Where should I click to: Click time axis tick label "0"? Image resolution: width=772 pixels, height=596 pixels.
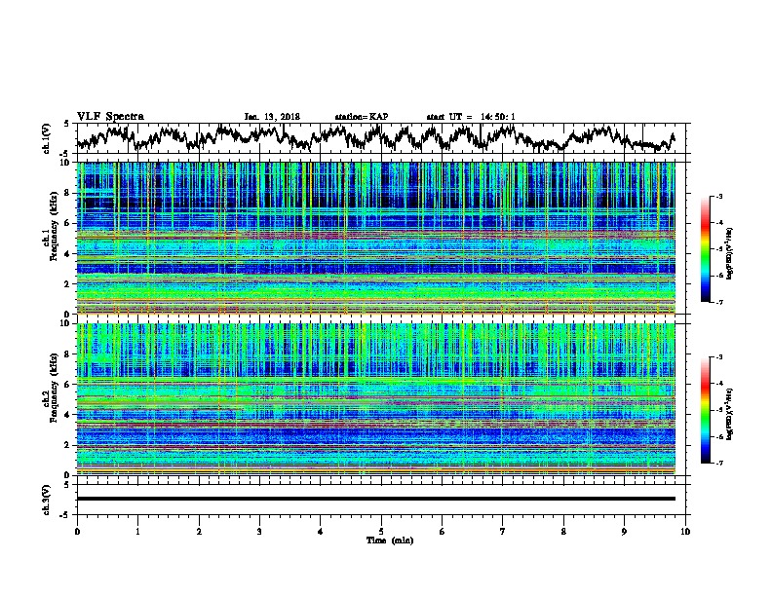(77, 531)
